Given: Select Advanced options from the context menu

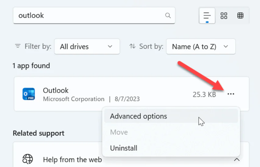Looking at the screenshot, I should (x=138, y=116).
